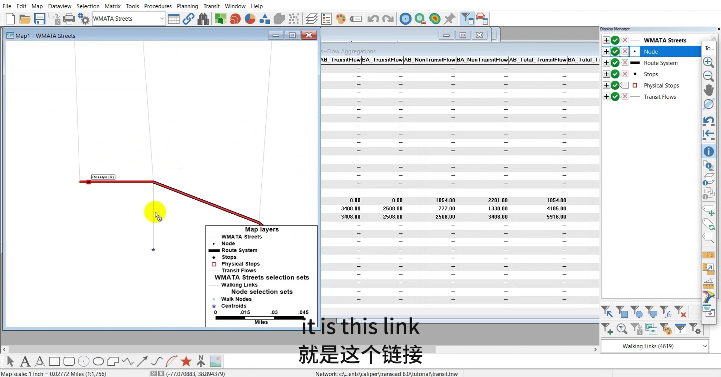Click the Transit menu item
721x377 pixels.
click(211, 6)
